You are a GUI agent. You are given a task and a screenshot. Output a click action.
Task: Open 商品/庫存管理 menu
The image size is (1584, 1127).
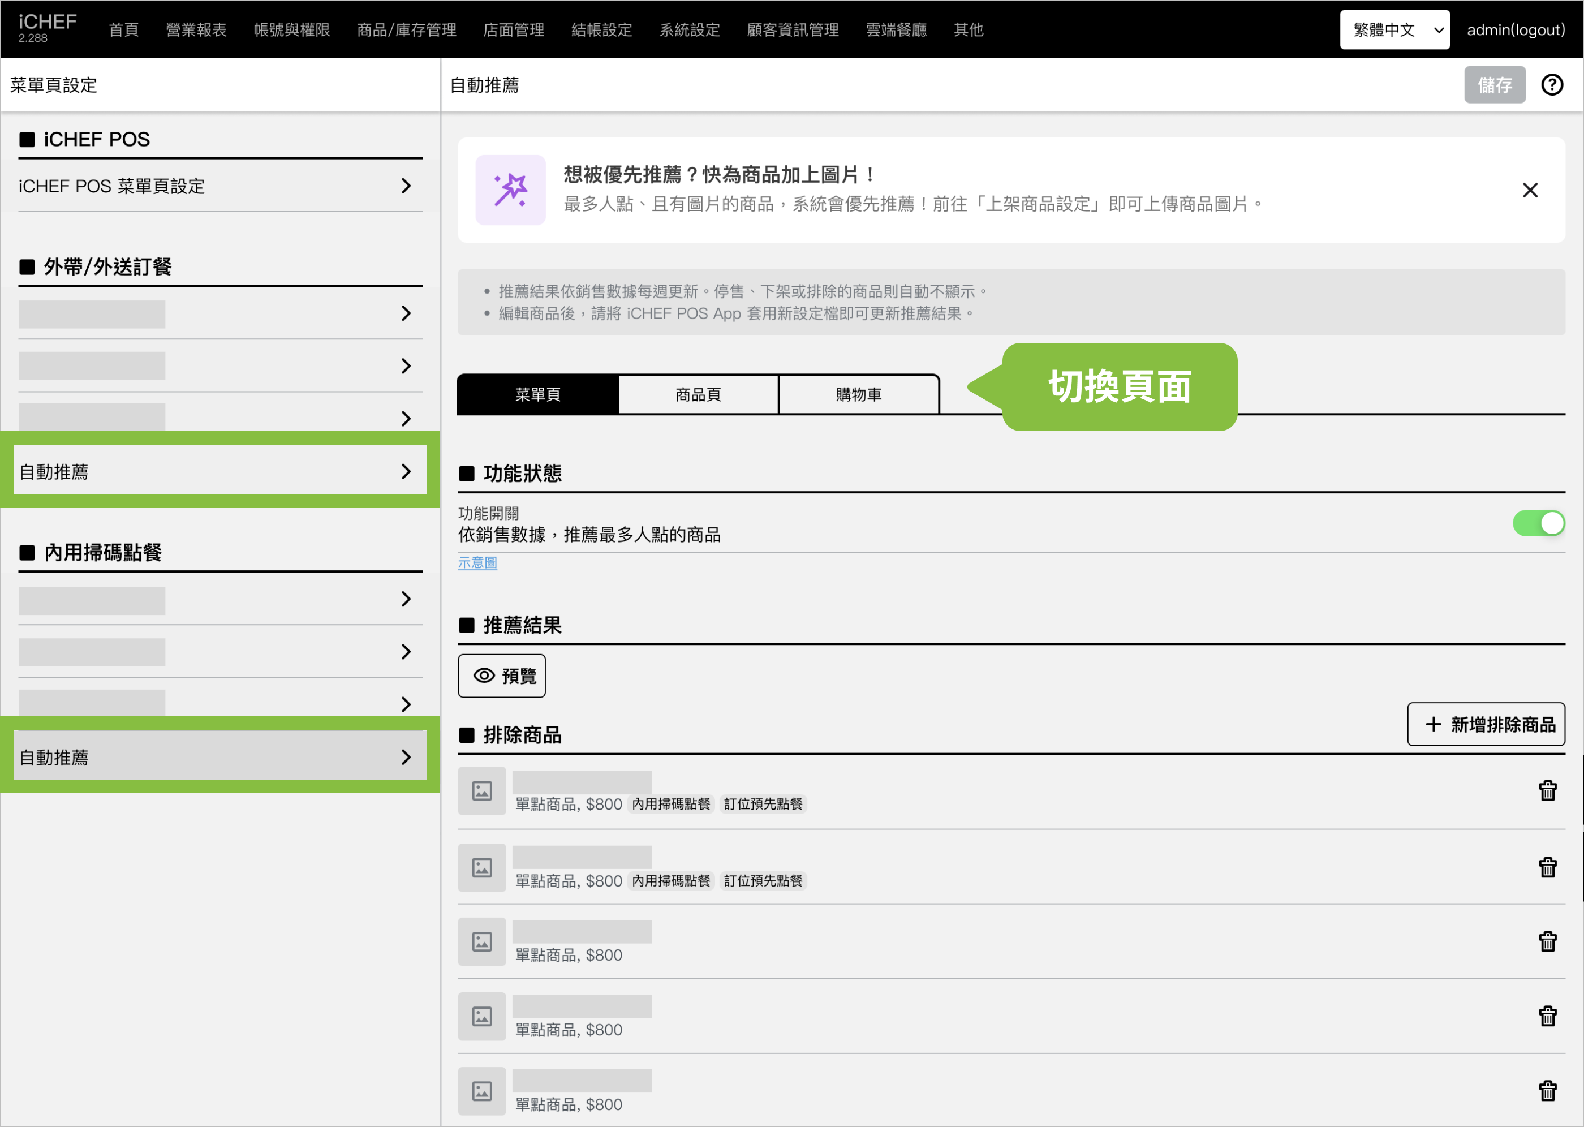pyautogui.click(x=407, y=30)
